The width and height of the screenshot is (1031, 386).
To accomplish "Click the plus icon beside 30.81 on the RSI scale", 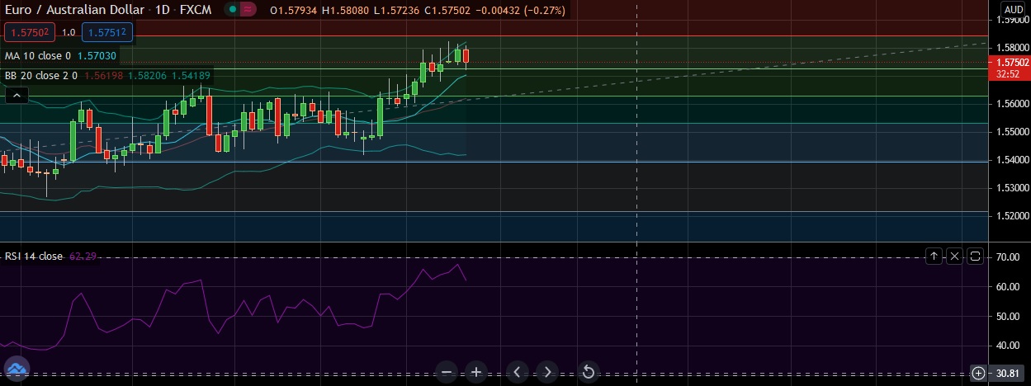I will point(979,374).
